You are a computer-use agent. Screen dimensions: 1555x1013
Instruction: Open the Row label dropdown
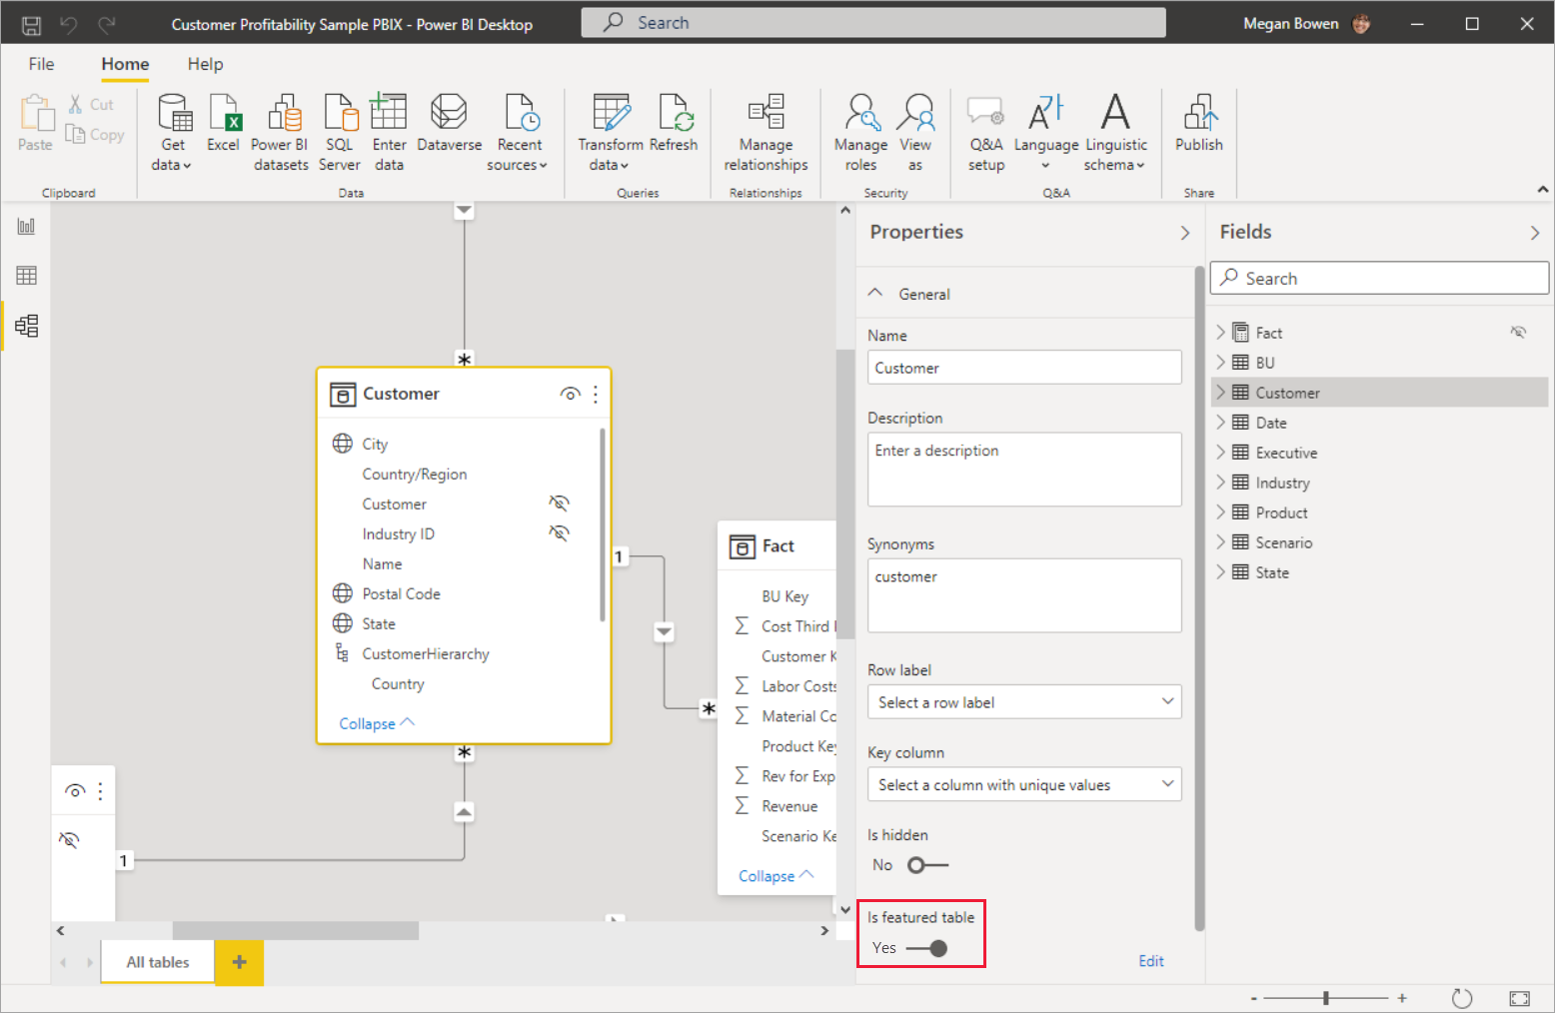pos(1023,701)
